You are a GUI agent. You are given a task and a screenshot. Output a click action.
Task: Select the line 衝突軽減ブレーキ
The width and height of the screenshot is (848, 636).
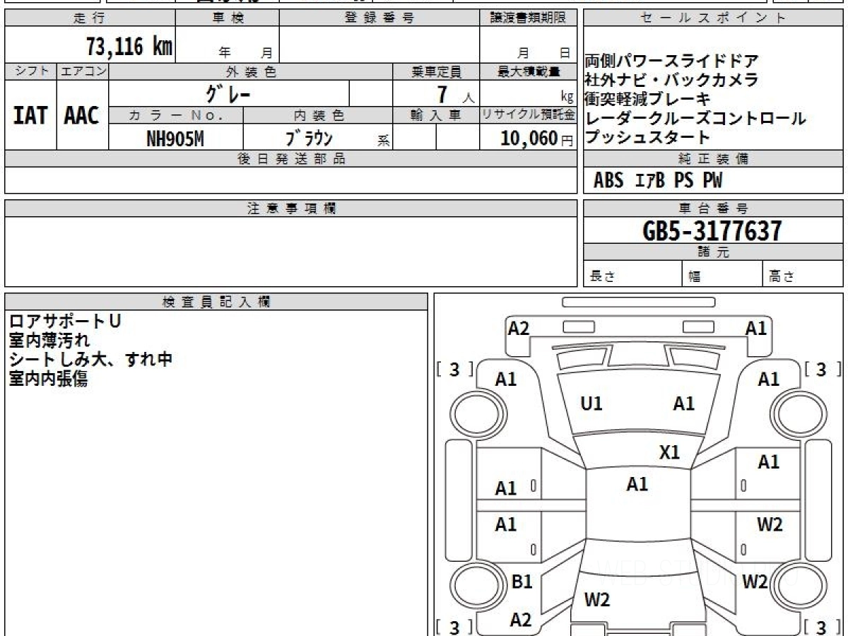pyautogui.click(x=647, y=99)
